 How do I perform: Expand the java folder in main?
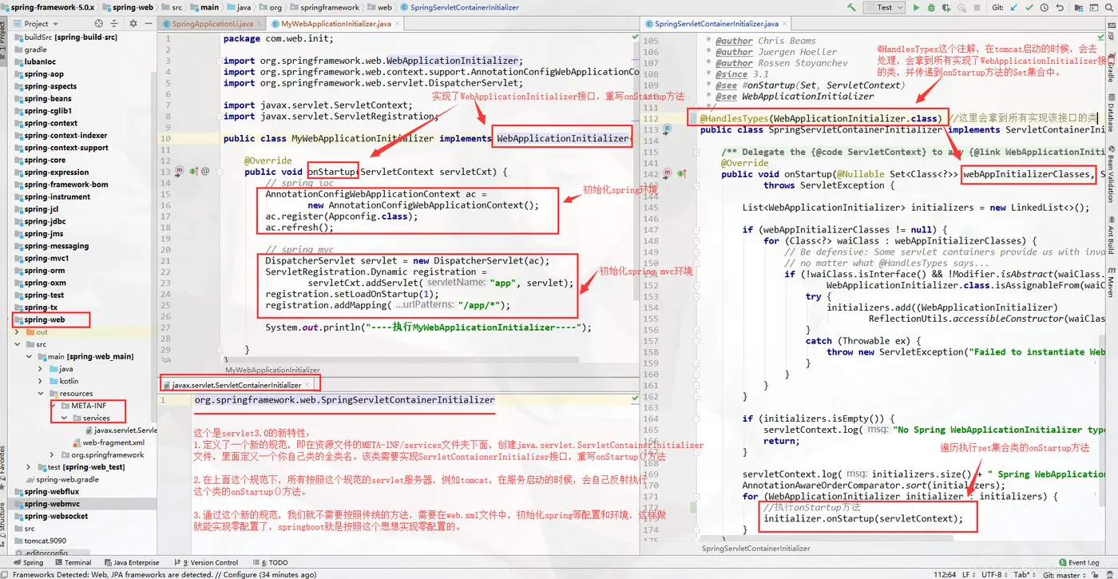tap(40, 369)
